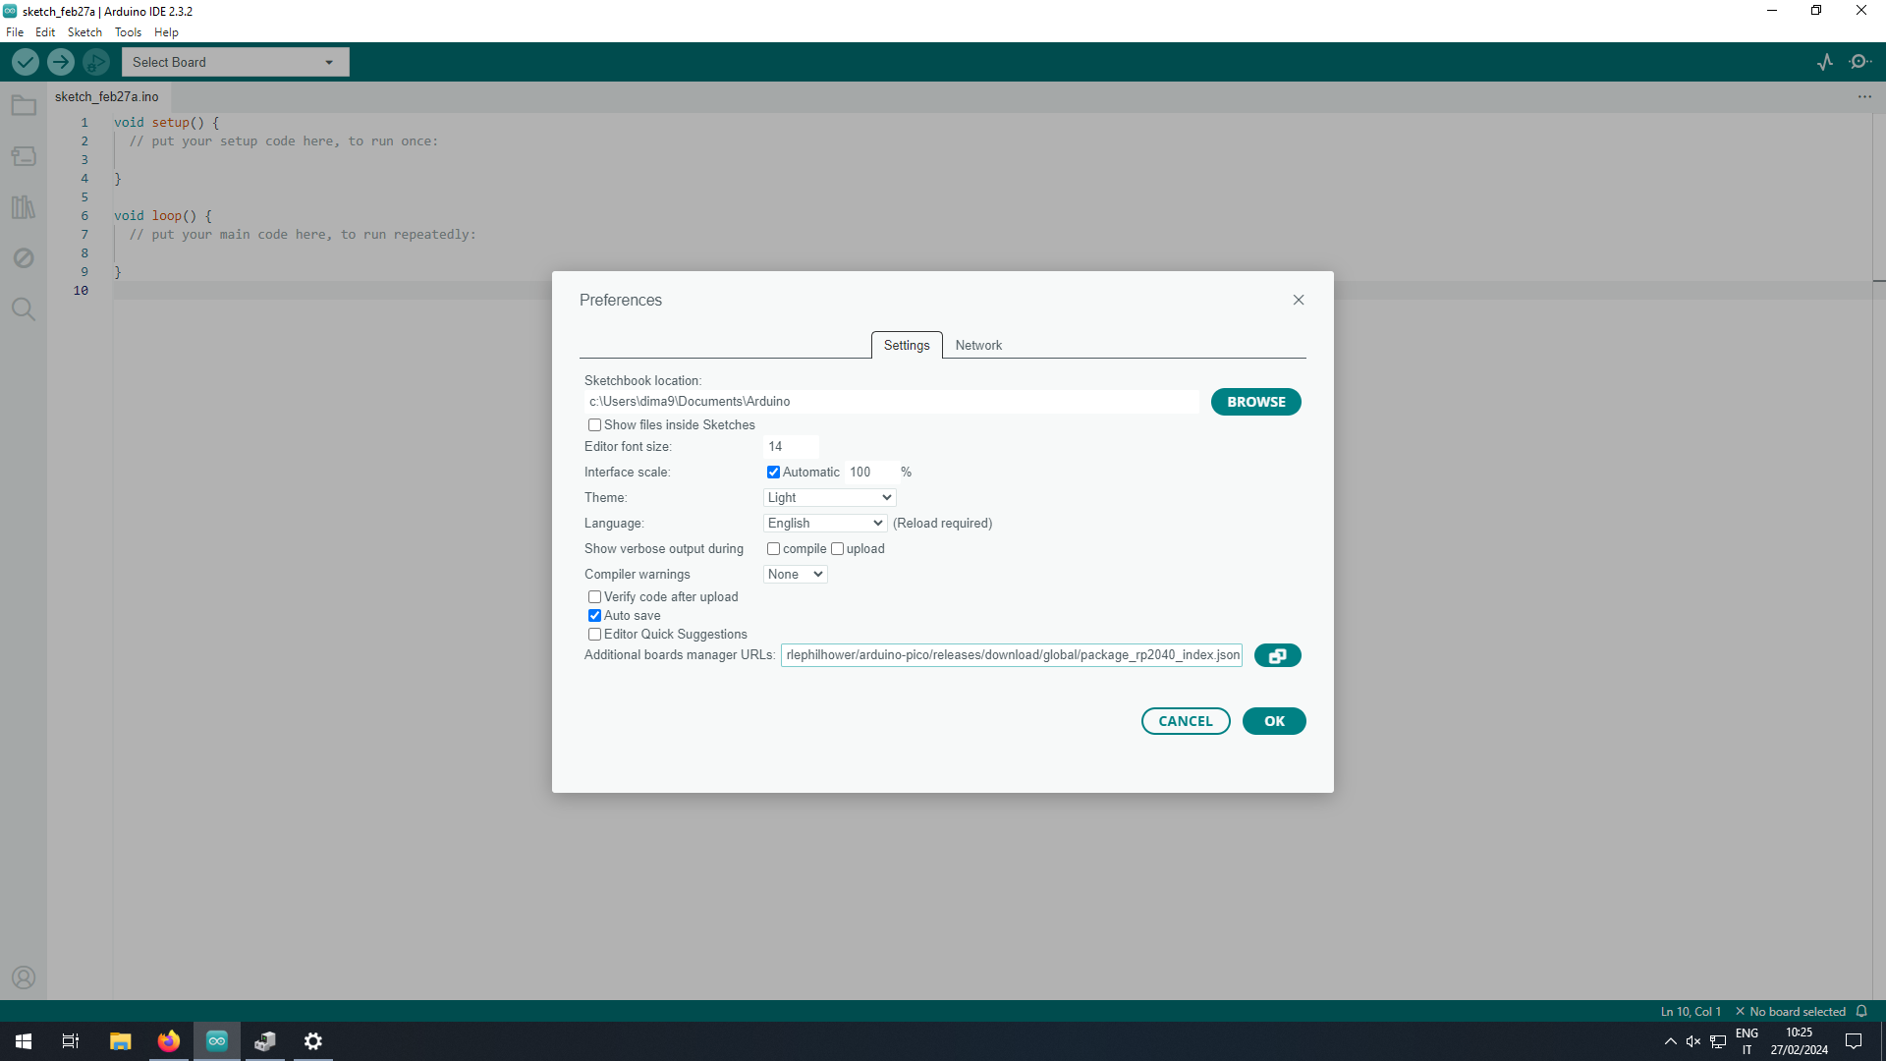Enable verbose output during upload
Viewport: 1886px width, 1061px height.
[x=837, y=549]
